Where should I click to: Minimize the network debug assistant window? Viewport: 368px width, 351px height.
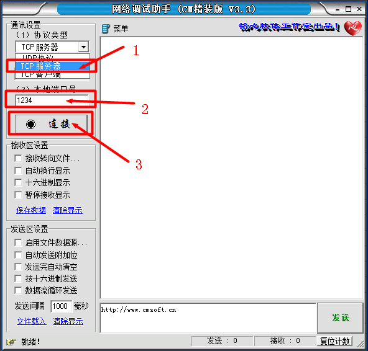coord(338,9)
